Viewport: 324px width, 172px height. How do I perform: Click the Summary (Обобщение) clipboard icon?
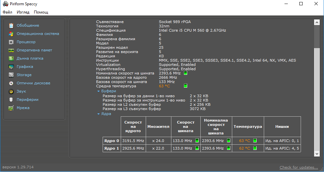pos(11,25)
